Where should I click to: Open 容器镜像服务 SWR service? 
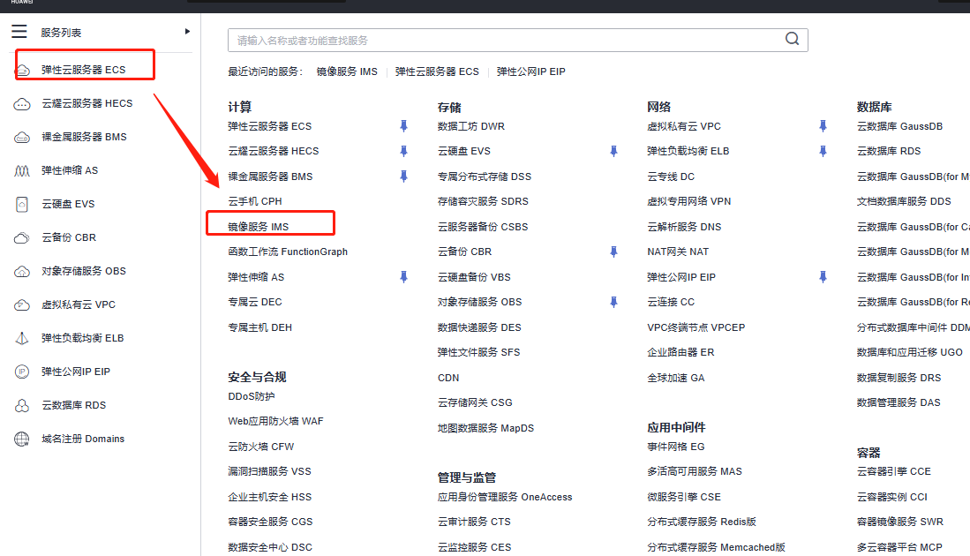[x=900, y=522]
